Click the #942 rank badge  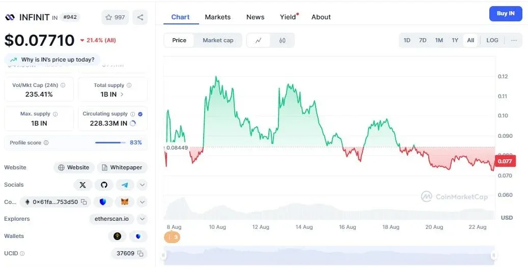coord(70,17)
